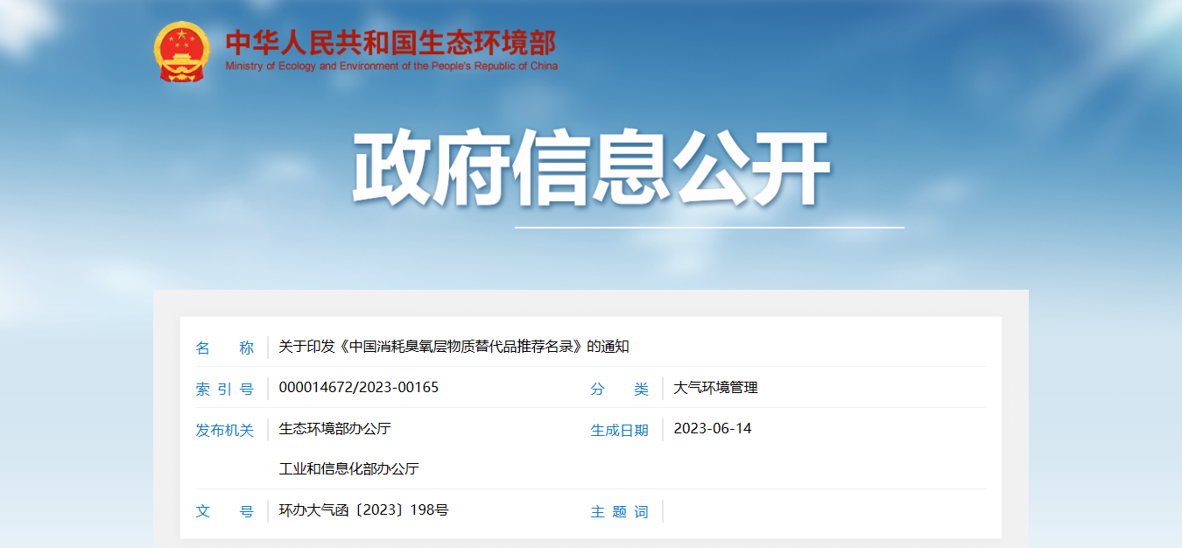Click the 政府信息公开 banner heading

(591, 170)
